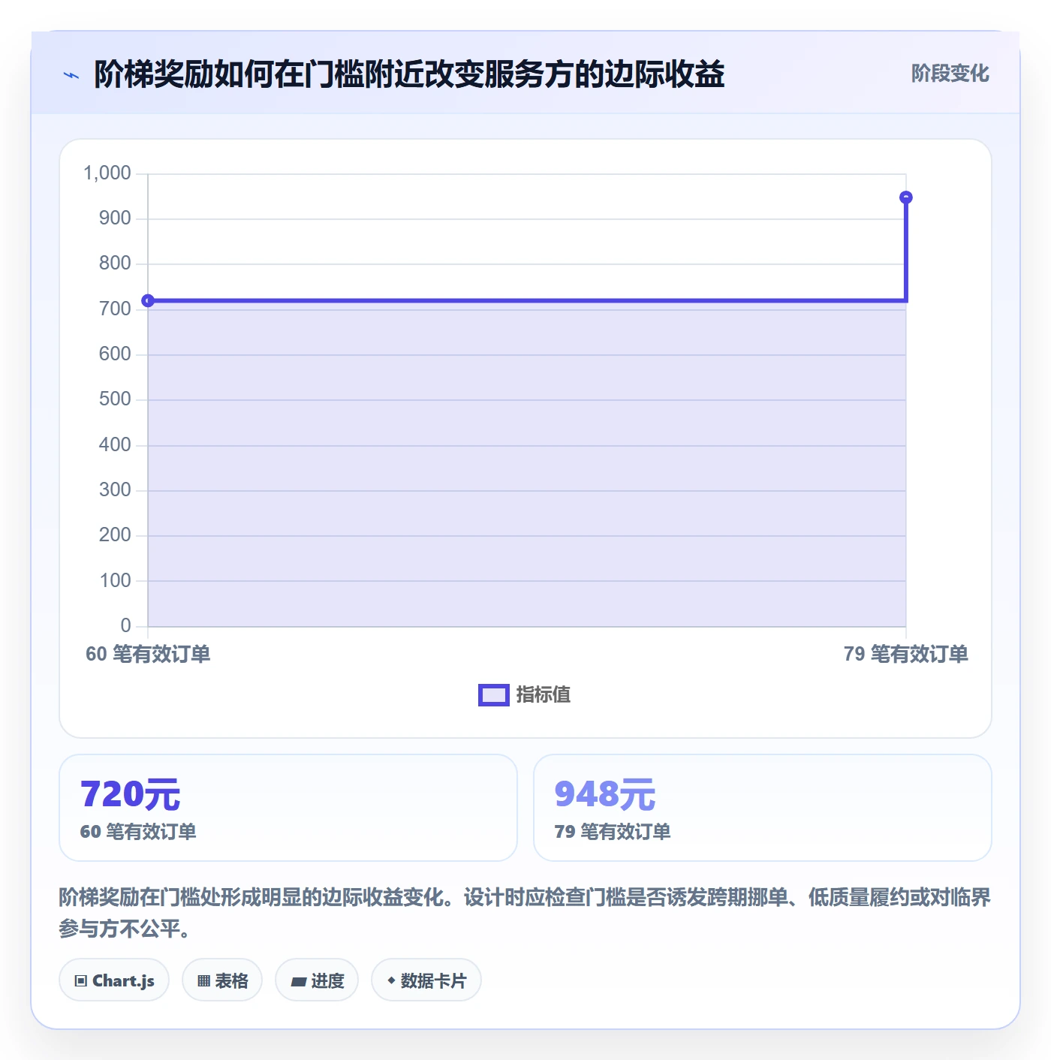Click the data point at 79 笔有效订单
This screenshot has height=1060, width=1051.
[x=906, y=197]
